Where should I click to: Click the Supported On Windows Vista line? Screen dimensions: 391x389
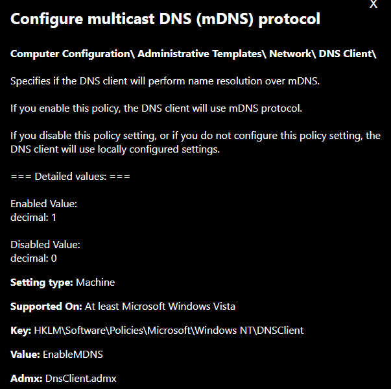pos(123,307)
